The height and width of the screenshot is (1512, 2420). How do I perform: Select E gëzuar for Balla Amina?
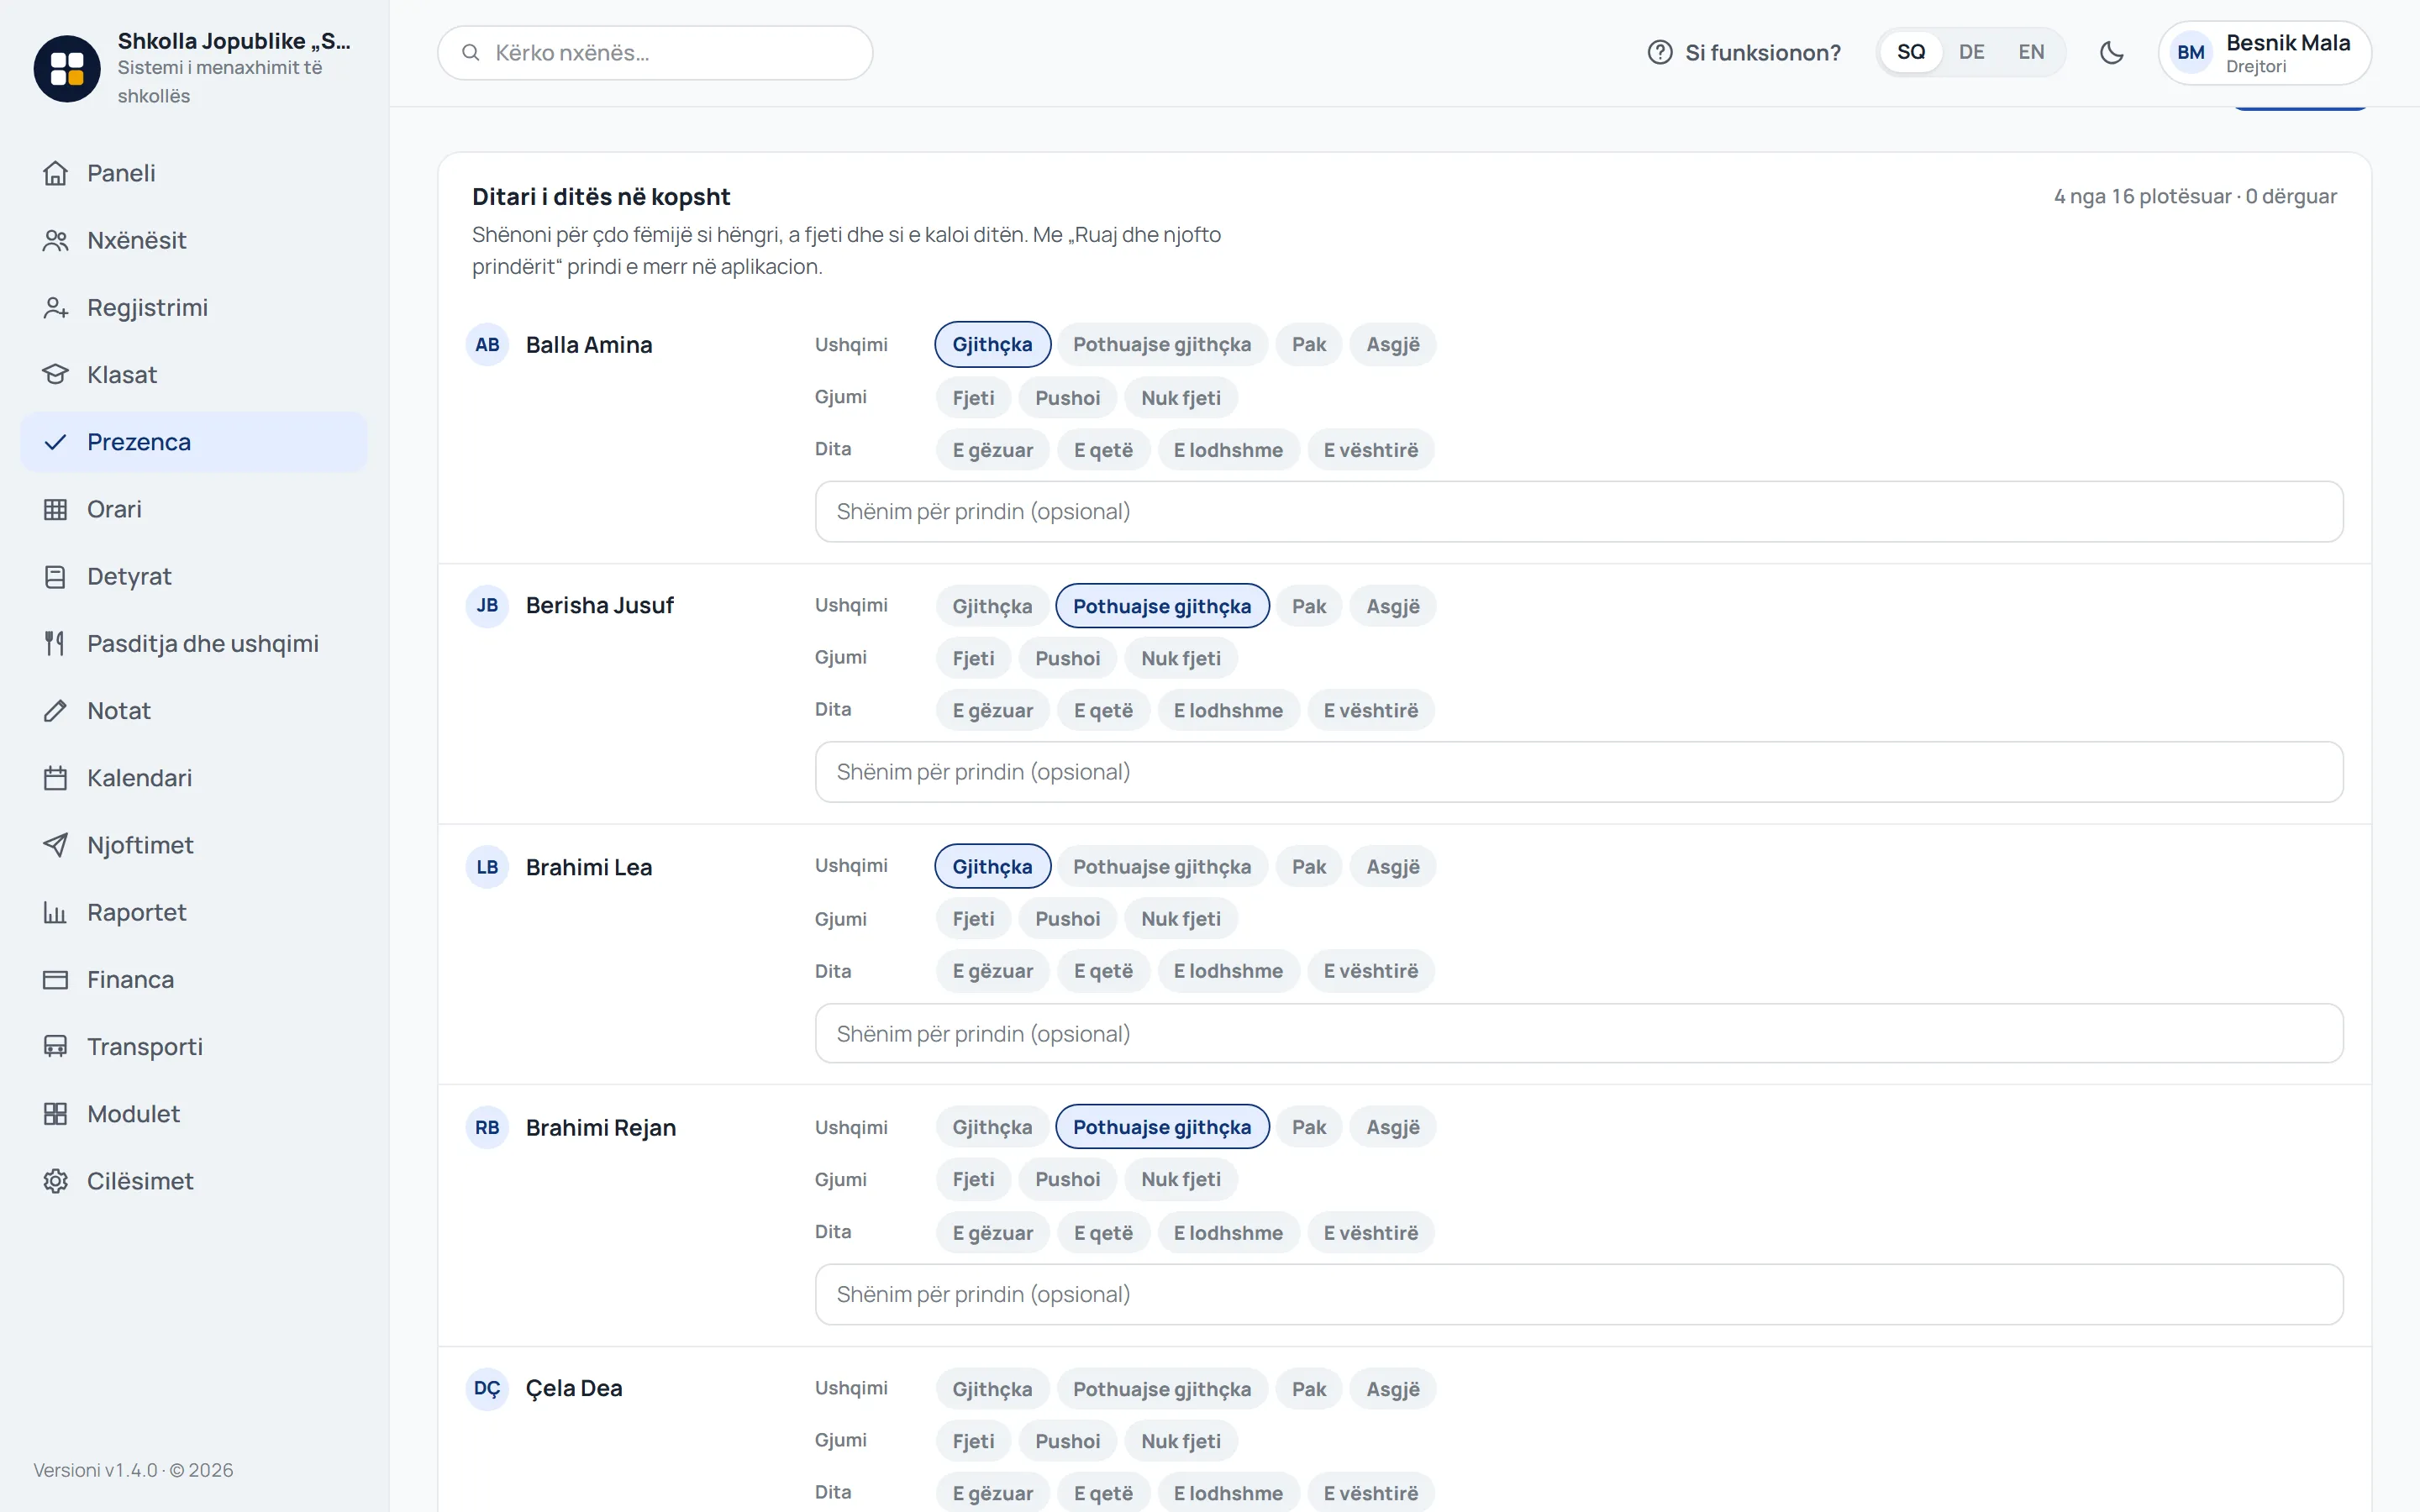[992, 450]
